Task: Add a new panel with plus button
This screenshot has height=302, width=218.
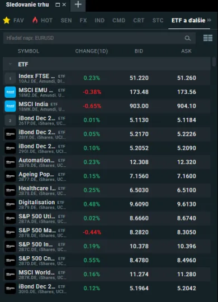Action: coord(78,4)
